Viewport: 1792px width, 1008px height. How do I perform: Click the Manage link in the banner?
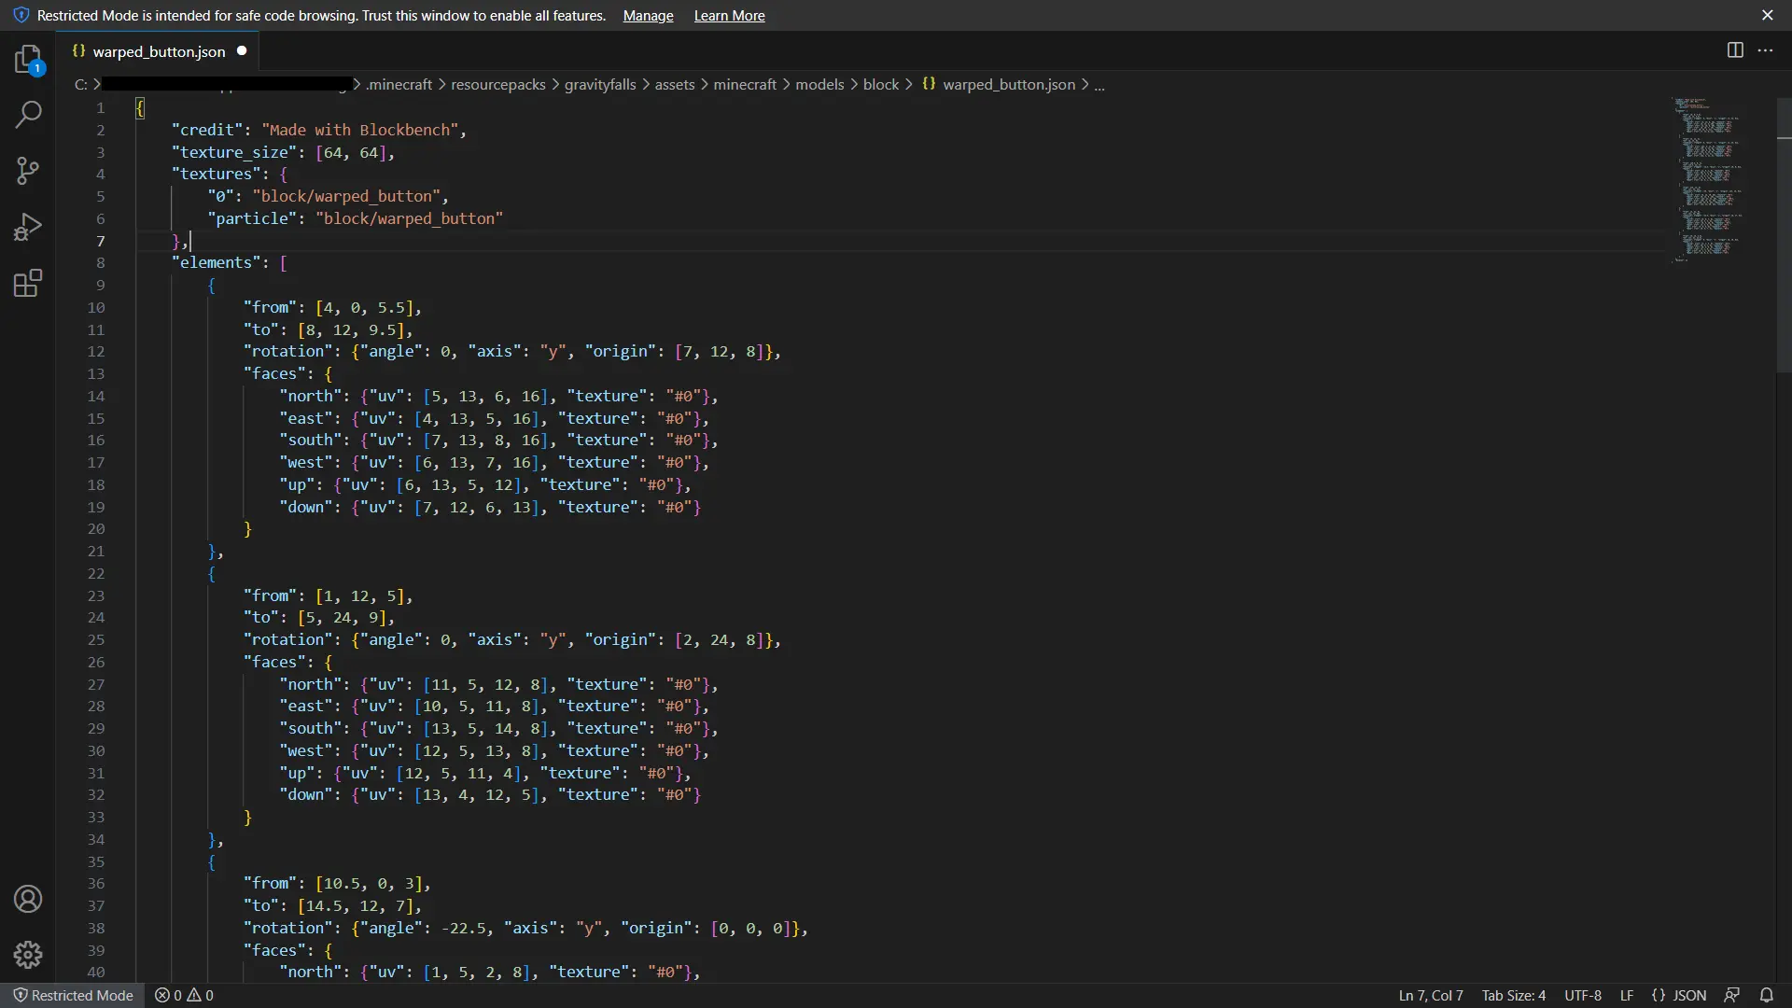[x=648, y=16]
